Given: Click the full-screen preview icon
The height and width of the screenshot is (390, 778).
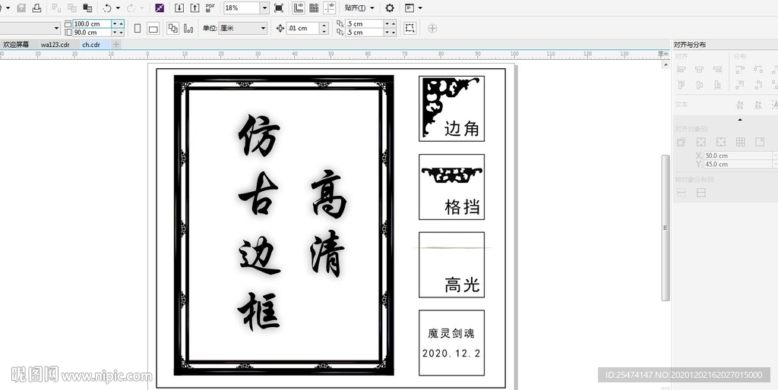Looking at the screenshot, I should [279, 8].
